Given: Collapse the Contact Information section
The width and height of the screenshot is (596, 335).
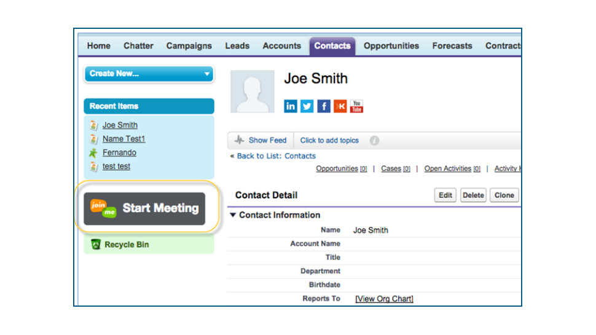Looking at the screenshot, I should 233,215.
